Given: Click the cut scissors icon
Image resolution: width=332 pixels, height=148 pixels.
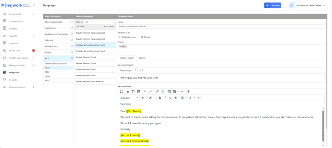Looking at the screenshot, I should [128, 92].
